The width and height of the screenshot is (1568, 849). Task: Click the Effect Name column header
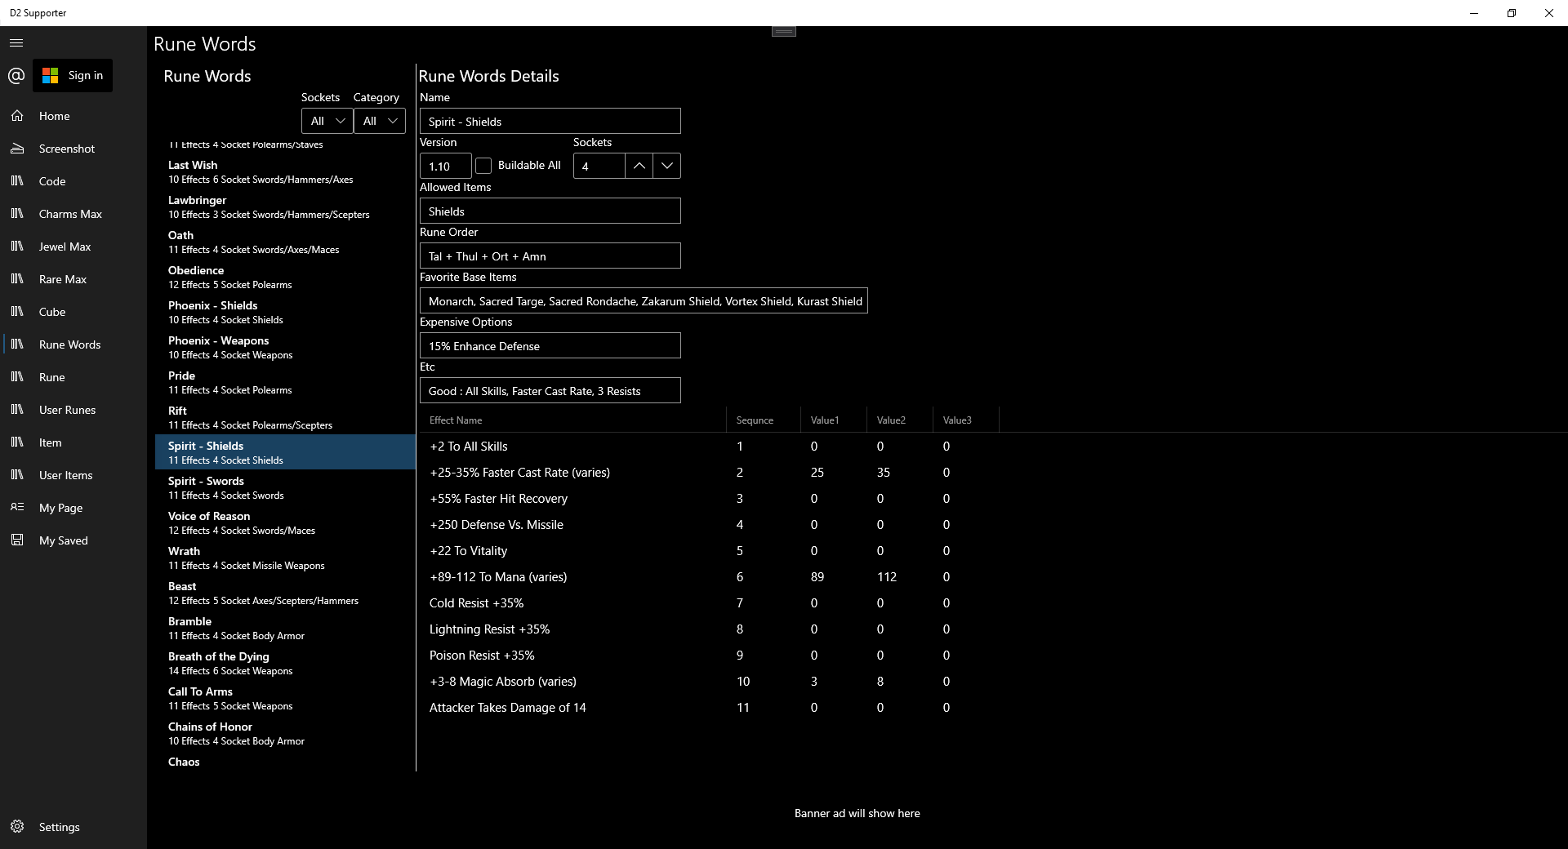(x=572, y=420)
